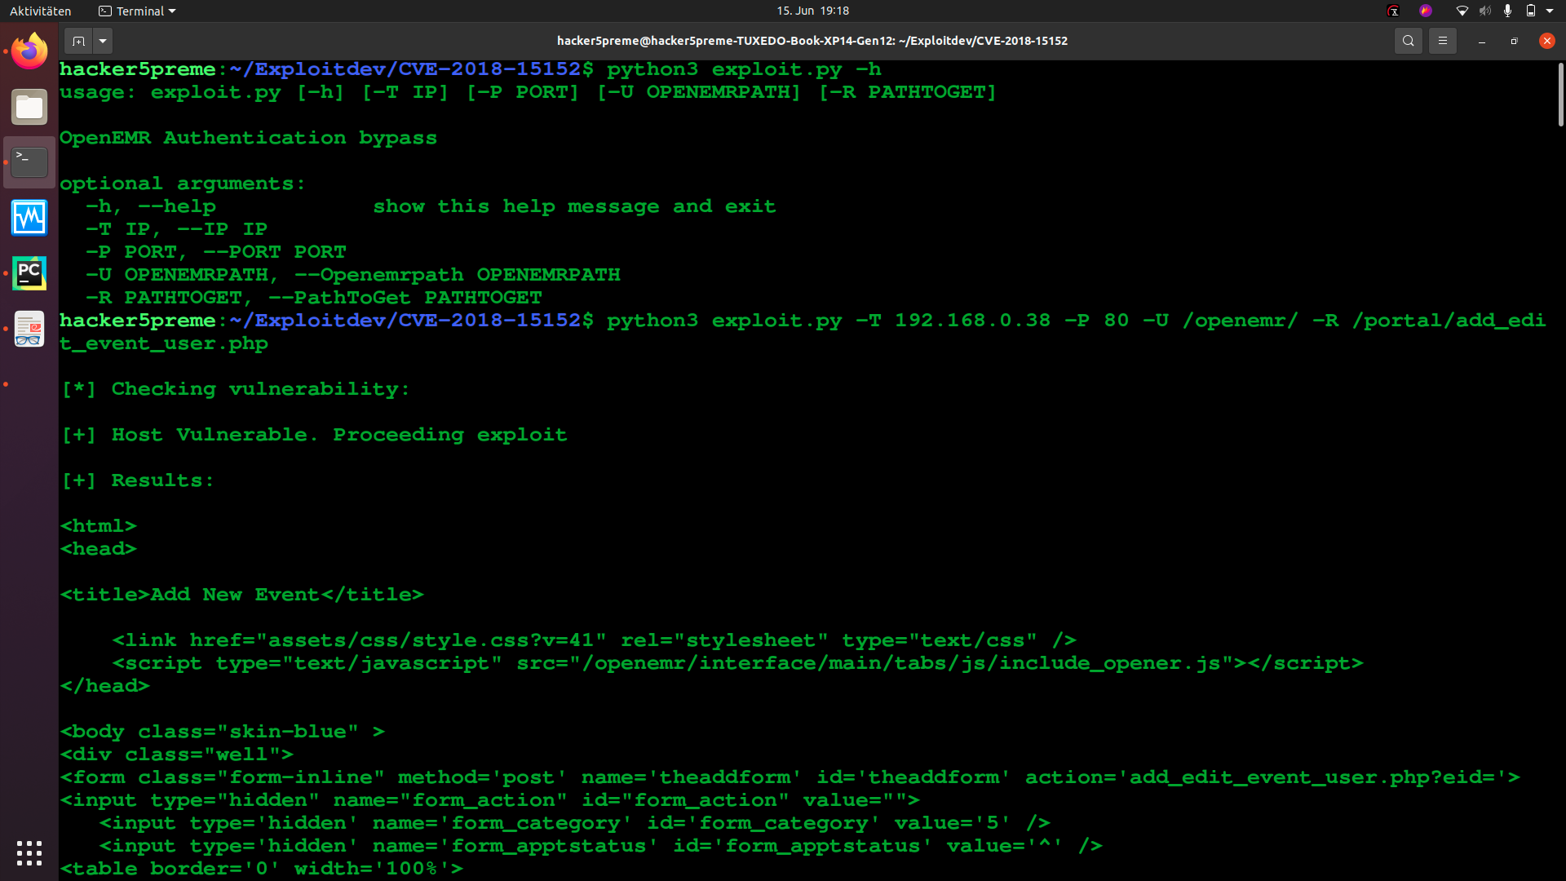The width and height of the screenshot is (1566, 881).
Task: Click '[+] Host Vulnerable' message
Action: (x=314, y=435)
